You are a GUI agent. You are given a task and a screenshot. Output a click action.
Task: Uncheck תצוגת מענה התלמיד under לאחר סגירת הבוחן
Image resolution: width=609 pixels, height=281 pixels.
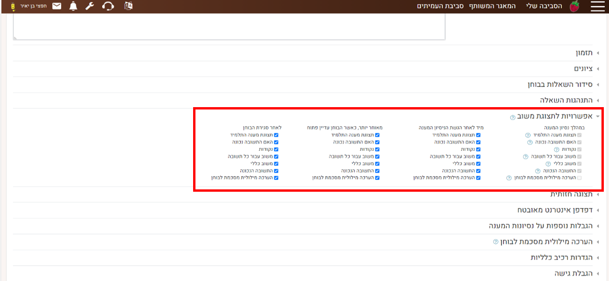(x=276, y=135)
